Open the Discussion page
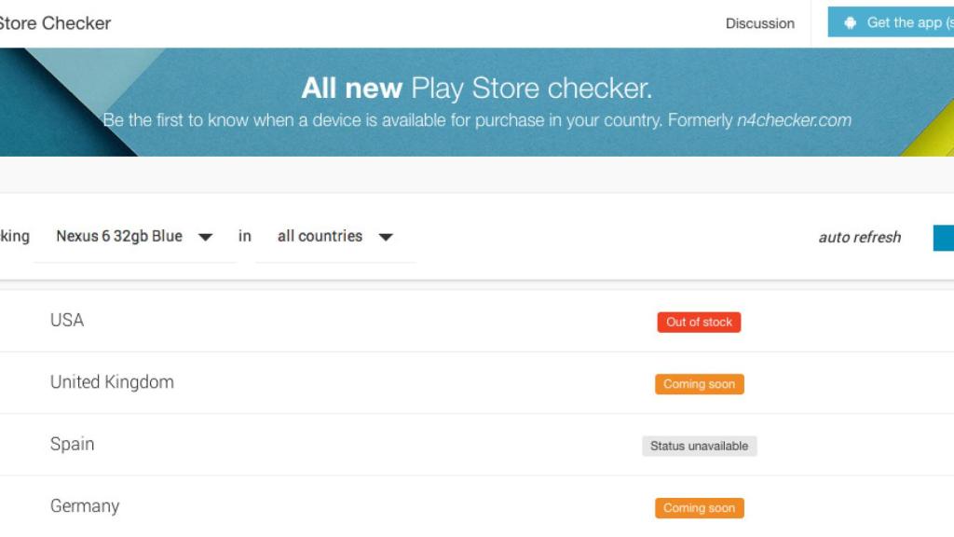954x537 pixels. point(759,23)
